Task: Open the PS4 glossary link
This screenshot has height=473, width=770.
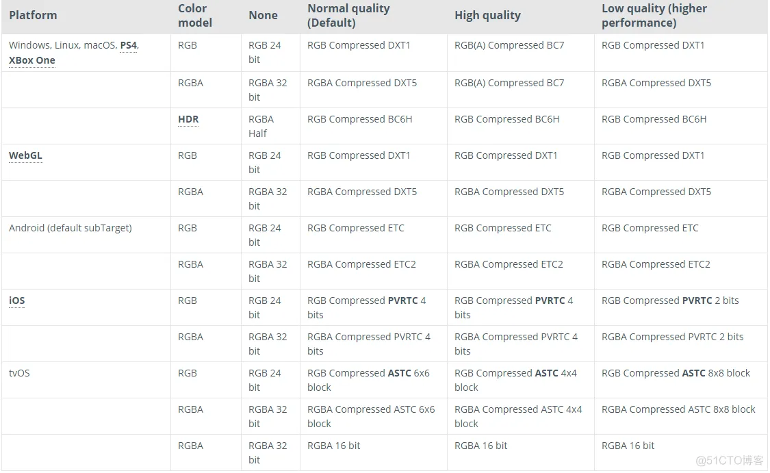Action: click(129, 45)
